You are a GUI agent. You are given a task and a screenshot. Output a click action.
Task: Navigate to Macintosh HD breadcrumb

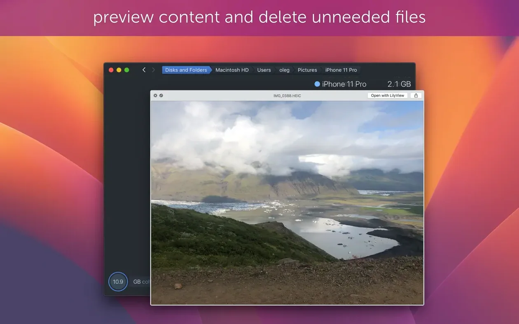[x=232, y=70]
